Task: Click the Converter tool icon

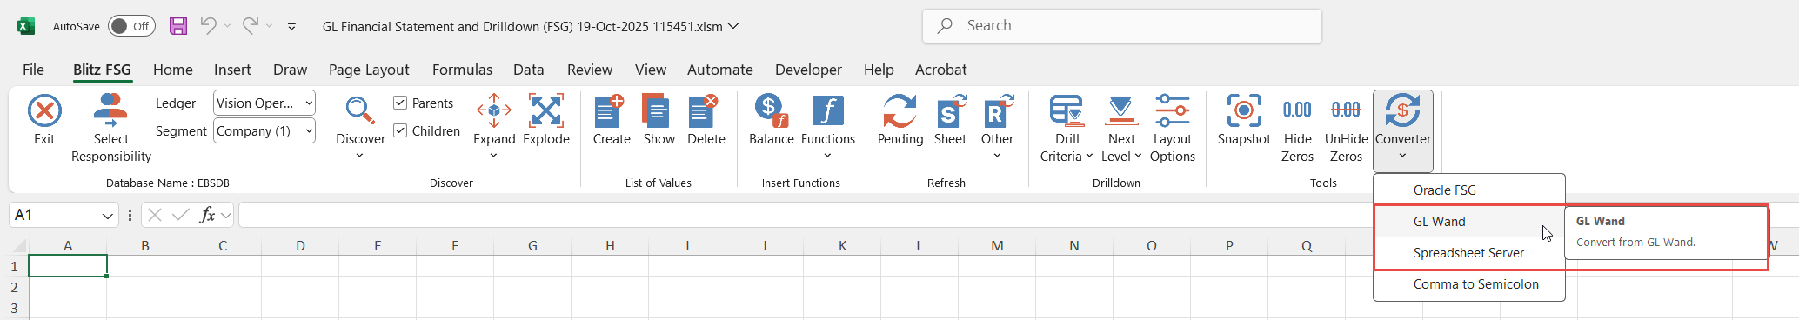Action: coord(1402,111)
